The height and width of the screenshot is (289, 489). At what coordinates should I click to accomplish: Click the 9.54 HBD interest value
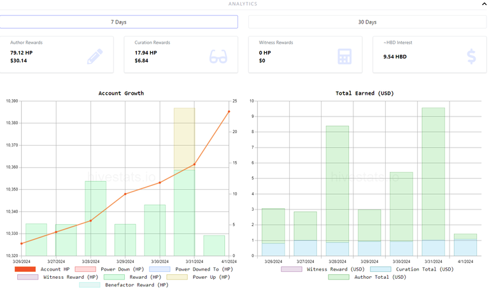[395, 57]
